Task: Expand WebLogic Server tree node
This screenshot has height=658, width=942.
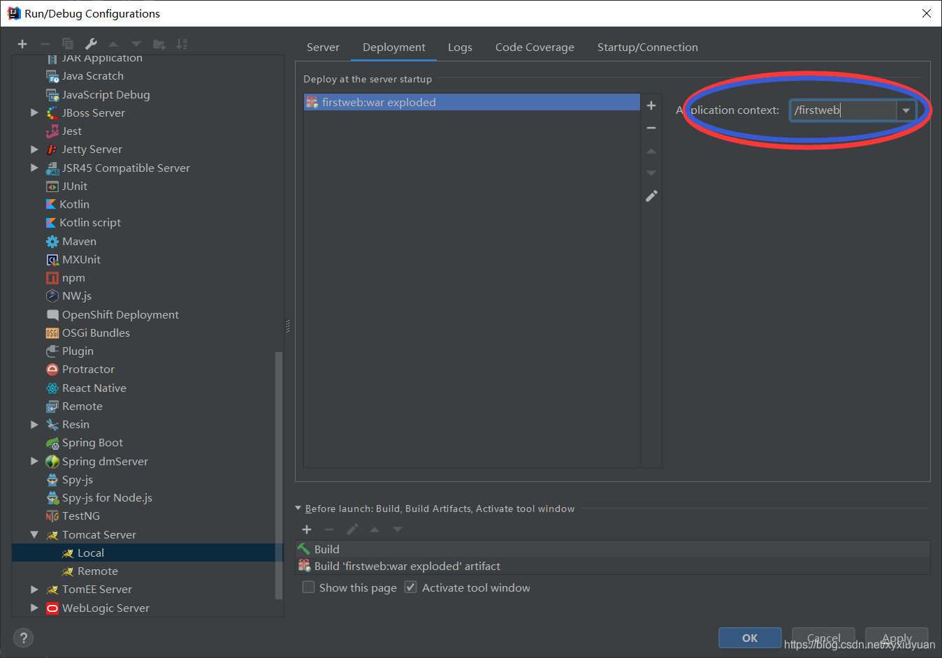Action: (x=34, y=608)
